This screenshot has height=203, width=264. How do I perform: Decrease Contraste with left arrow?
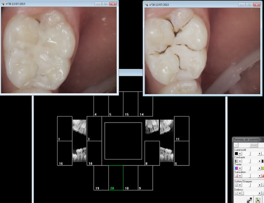pyautogui.click(x=240, y=161)
